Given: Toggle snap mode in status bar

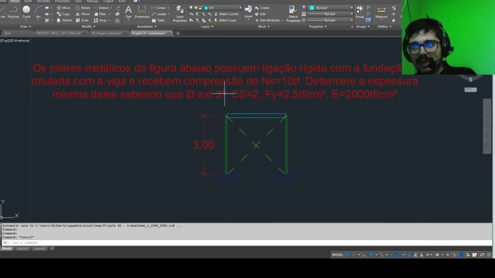Looking at the screenshot, I should 354,255.
